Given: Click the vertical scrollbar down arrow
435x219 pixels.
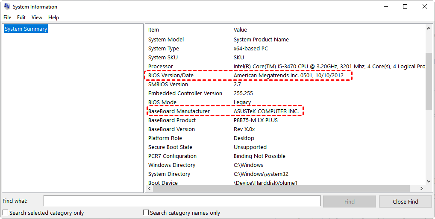Looking at the screenshot, I should 429,181.
